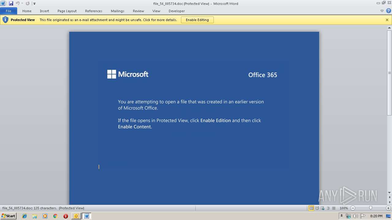The image size is (392, 220).
Task: Click 'Enable Content' text in document
Action: 135,127
